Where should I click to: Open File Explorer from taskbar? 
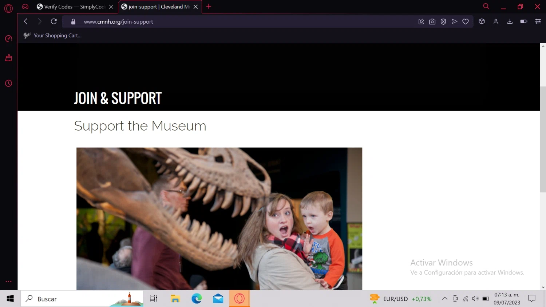[175, 299]
